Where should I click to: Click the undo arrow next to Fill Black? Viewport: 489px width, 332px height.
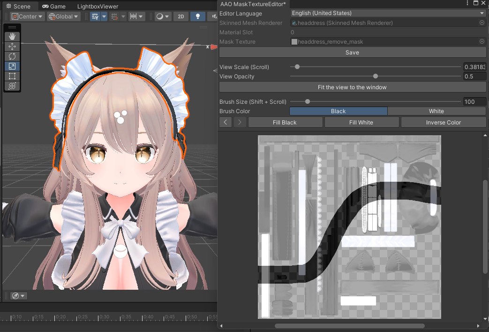[x=226, y=123]
